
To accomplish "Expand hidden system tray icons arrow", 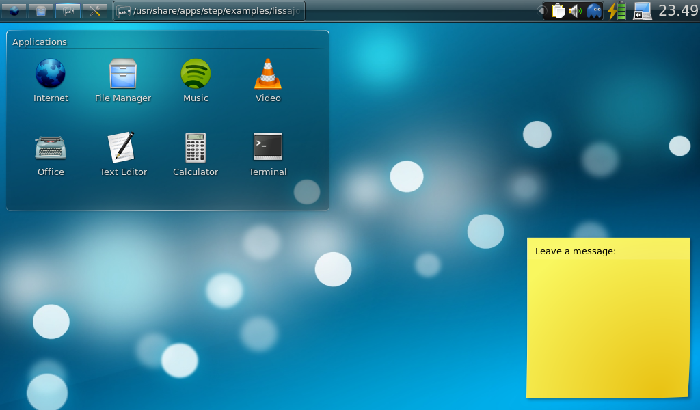I will (x=540, y=11).
